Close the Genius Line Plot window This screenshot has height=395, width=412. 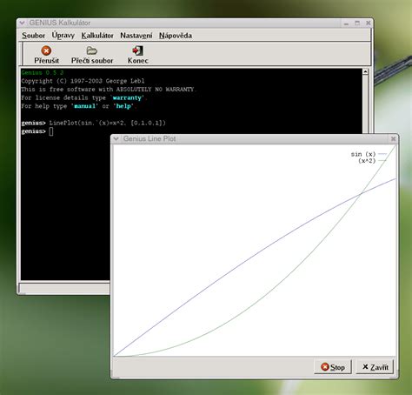pos(393,138)
